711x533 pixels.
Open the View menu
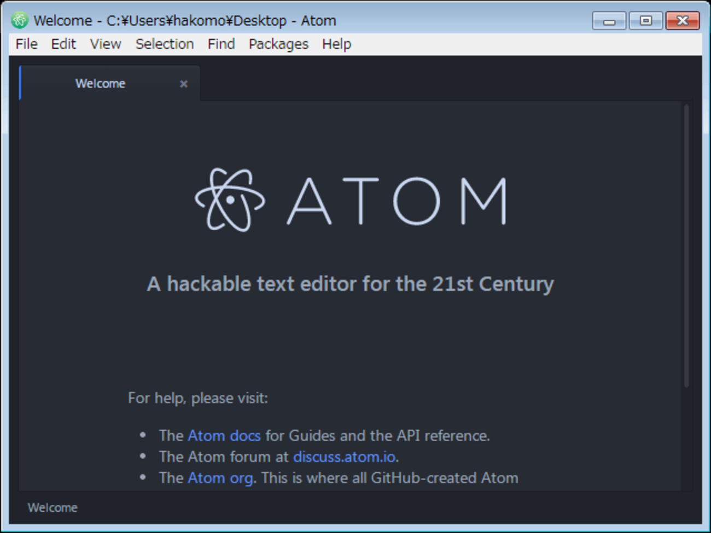106,44
